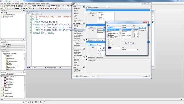184x104 pixels.
Task: Click the Undo arrow in the toolbar
Action: [x=26, y=6]
